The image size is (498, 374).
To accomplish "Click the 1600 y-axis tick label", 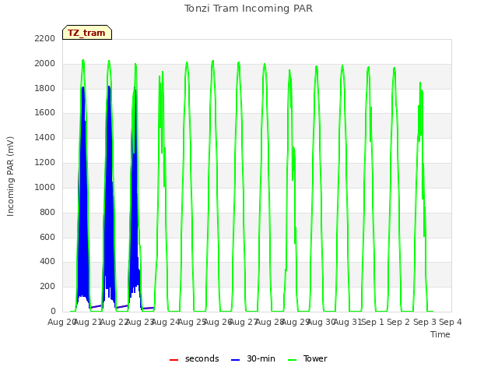I will 45,112.
